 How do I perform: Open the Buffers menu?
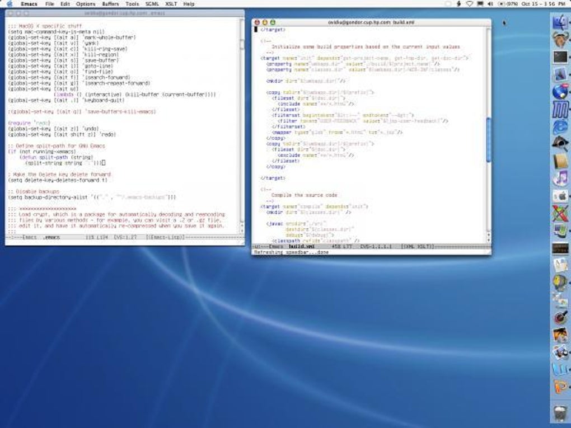[110, 4]
